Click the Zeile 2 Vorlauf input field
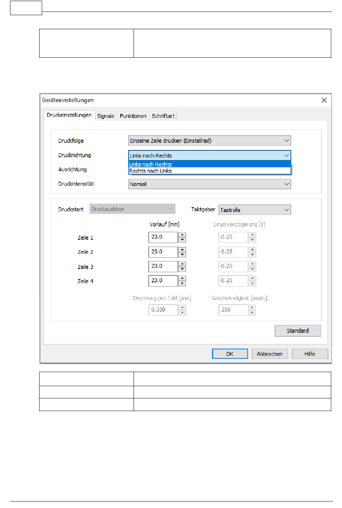This screenshot has width=342, height=508. (x=163, y=252)
